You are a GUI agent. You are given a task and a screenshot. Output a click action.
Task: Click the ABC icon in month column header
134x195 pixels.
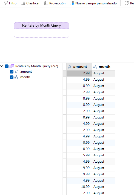point(95,67)
